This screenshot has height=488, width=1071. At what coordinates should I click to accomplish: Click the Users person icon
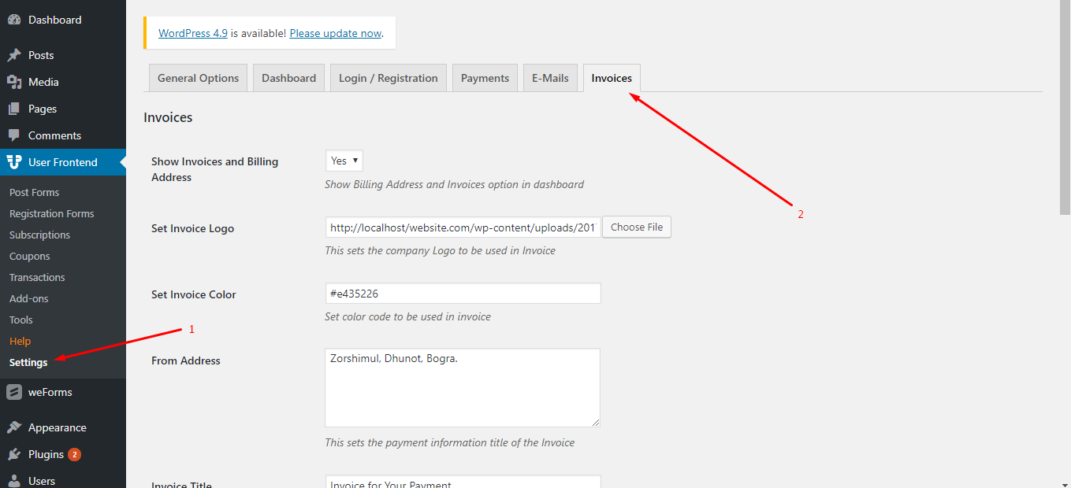click(14, 481)
